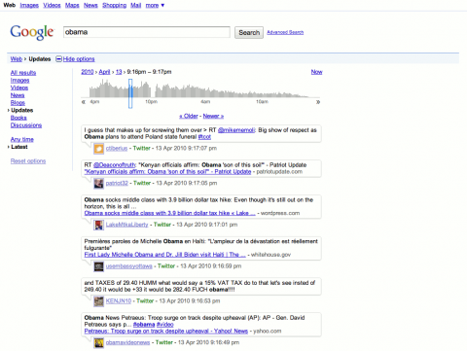
Task: Open patriot32 profile link
Action: [x=117, y=183]
